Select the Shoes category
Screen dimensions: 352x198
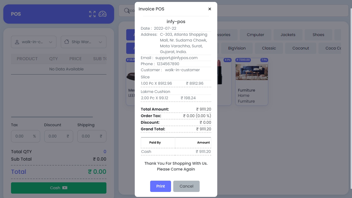point(318,35)
